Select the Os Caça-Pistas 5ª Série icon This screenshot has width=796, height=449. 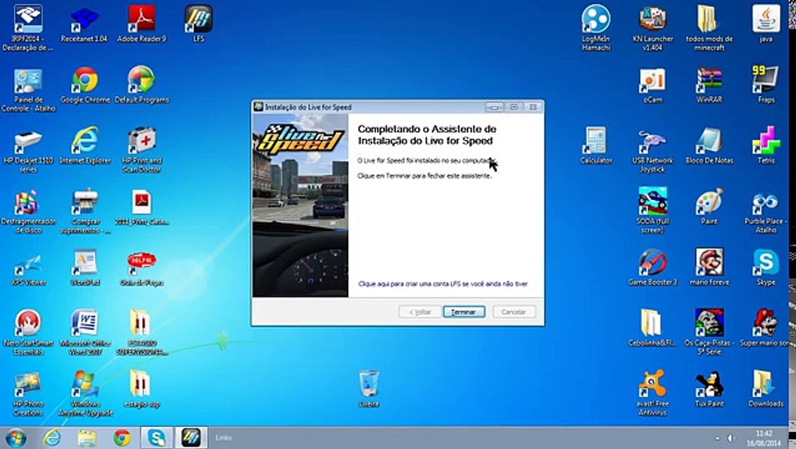point(709,333)
